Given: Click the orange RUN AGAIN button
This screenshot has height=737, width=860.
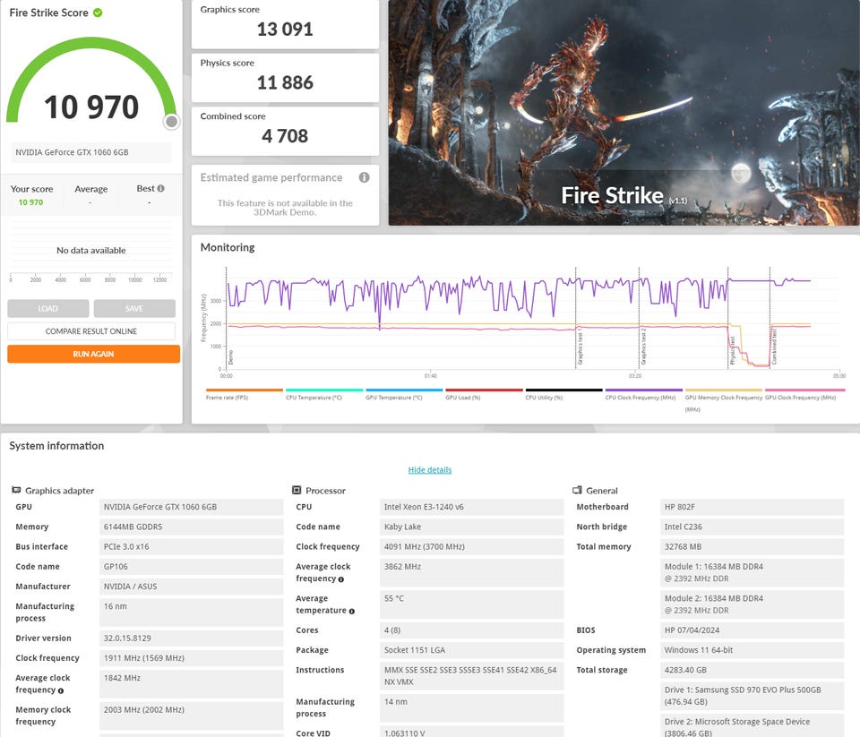Looking at the screenshot, I should coord(94,354).
